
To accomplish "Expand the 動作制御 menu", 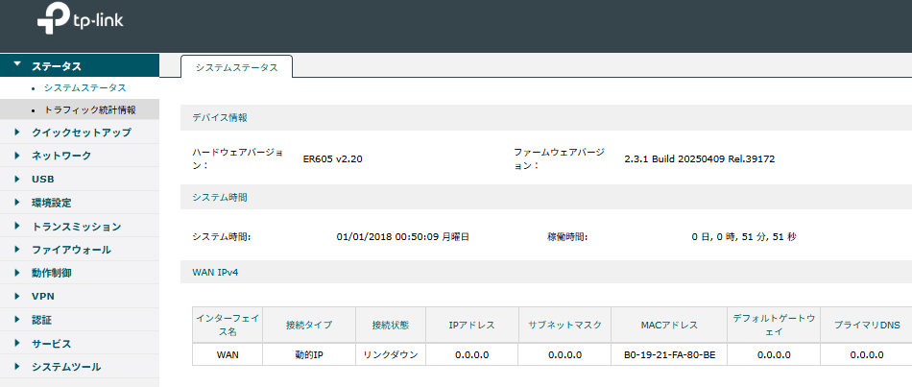I will [80, 273].
